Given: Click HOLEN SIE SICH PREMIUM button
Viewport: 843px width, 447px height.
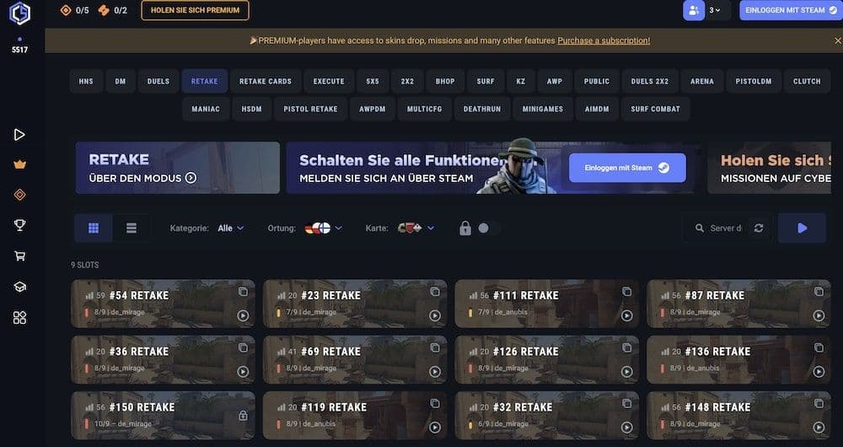Looking at the screenshot, I should (196, 10).
